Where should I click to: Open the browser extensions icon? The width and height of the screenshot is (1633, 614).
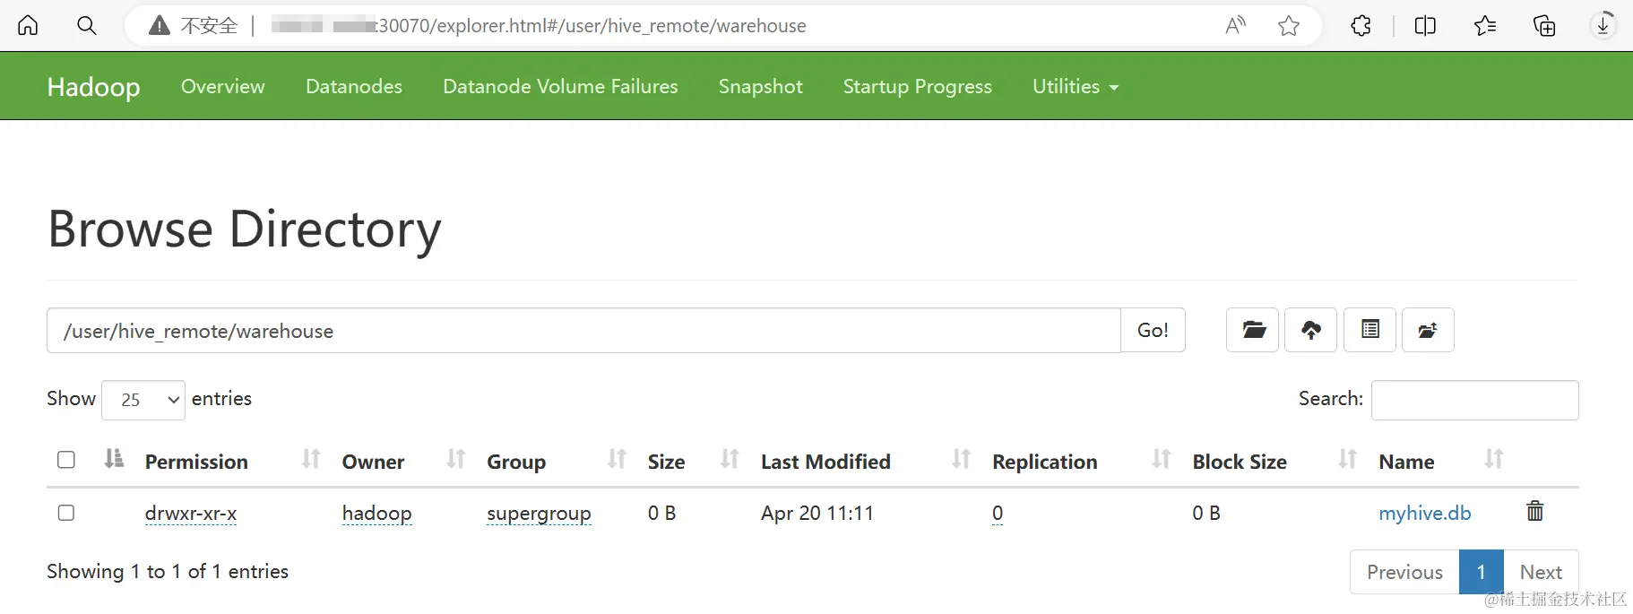[x=1361, y=26]
